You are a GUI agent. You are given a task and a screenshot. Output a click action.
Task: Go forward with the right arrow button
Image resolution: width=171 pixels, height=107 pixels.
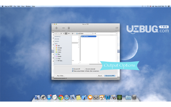(58, 33)
